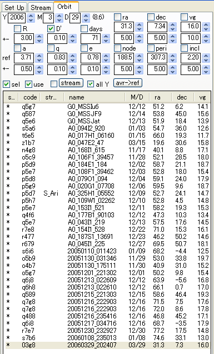Enable the semi-major axis a checkbox
Viewport: 214px width, 354px height.
tap(17, 48)
